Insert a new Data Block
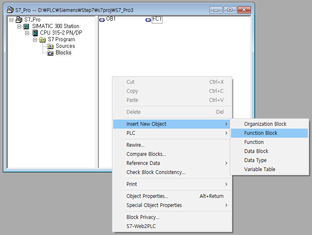Viewport: 312px width, 235px height. click(x=269, y=151)
